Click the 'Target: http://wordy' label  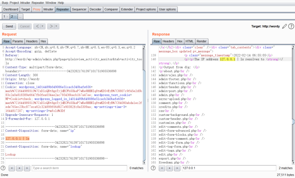tap(265, 26)
